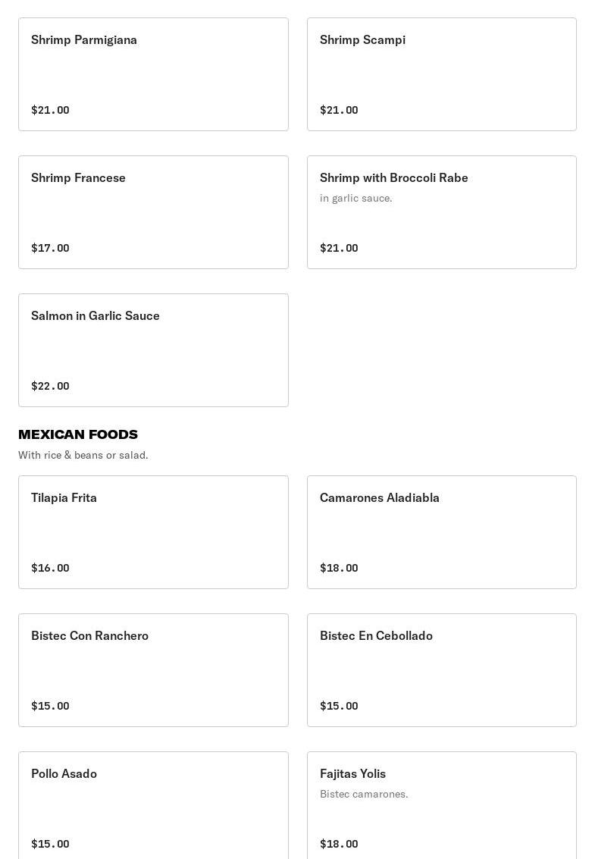Image resolution: width=595 pixels, height=859 pixels.
Task: Click 'With rice & beans or salad' subtitle
Action: [83, 455]
